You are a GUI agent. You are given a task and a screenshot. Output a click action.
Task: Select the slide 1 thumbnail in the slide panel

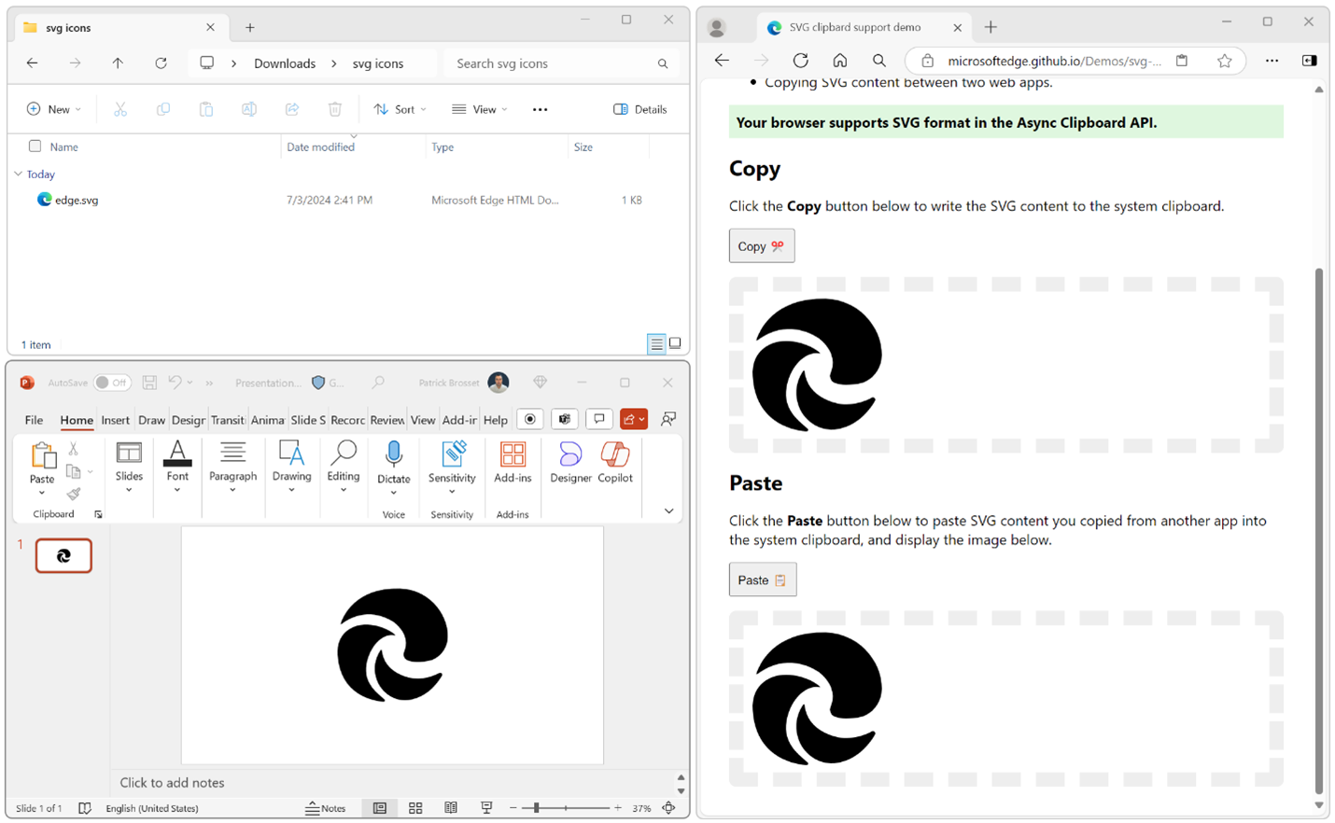point(63,555)
